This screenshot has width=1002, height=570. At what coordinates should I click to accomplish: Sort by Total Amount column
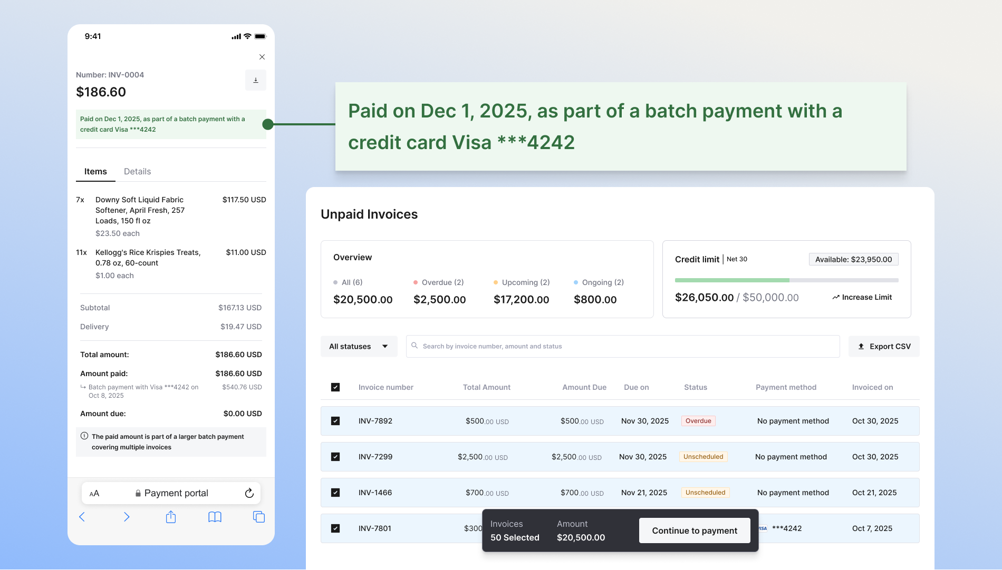point(487,387)
